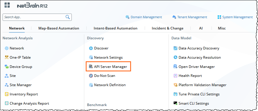Open the Intent-Based Automation tab
This screenshot has width=258, height=111.
pos(116,28)
